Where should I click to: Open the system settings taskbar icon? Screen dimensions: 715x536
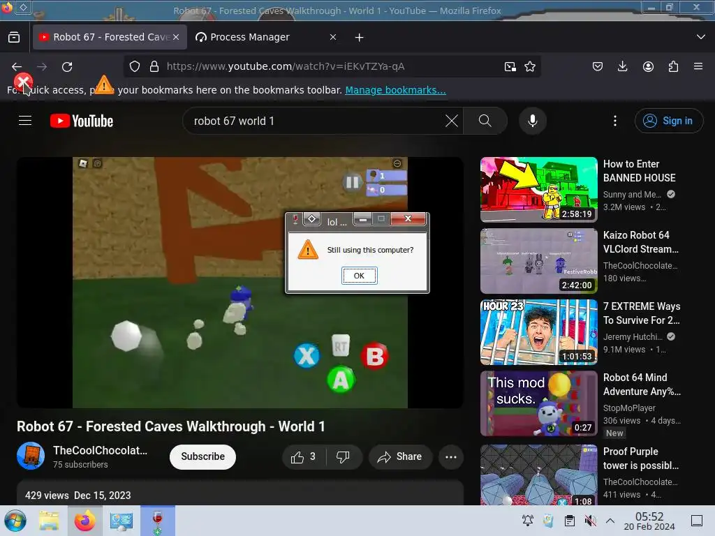pos(121,521)
